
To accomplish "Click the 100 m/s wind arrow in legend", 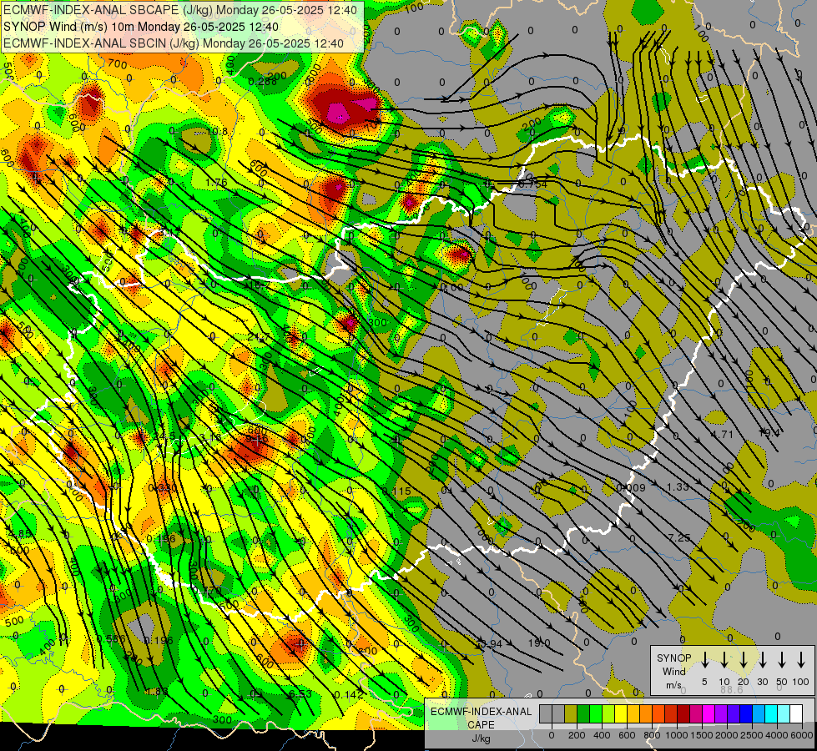I will [x=801, y=659].
